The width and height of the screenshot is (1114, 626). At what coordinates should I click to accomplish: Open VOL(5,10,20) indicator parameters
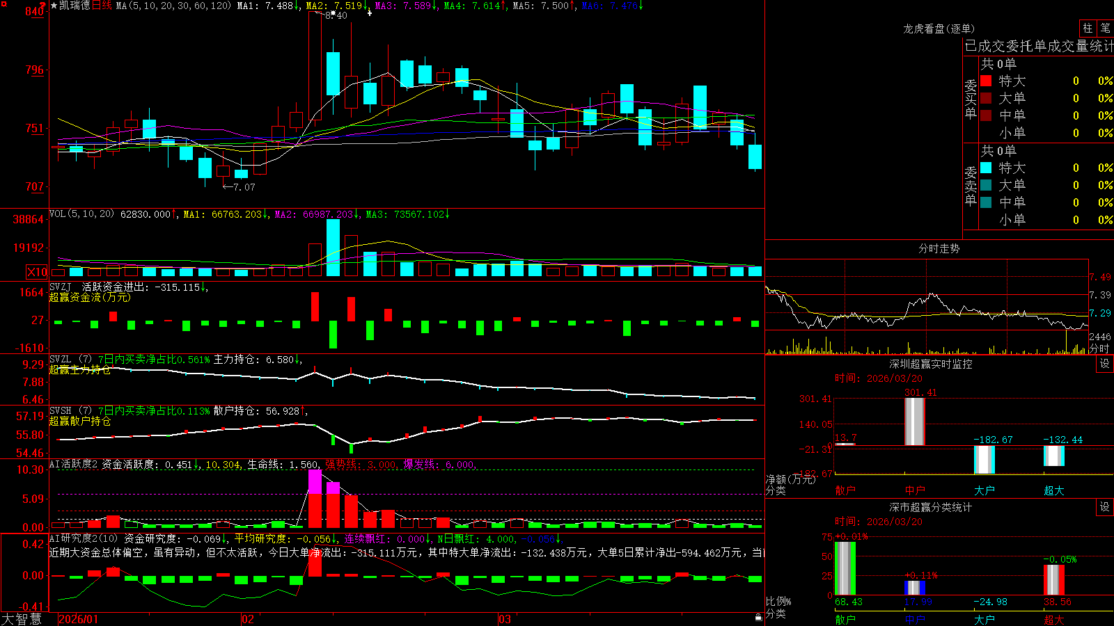coord(81,214)
